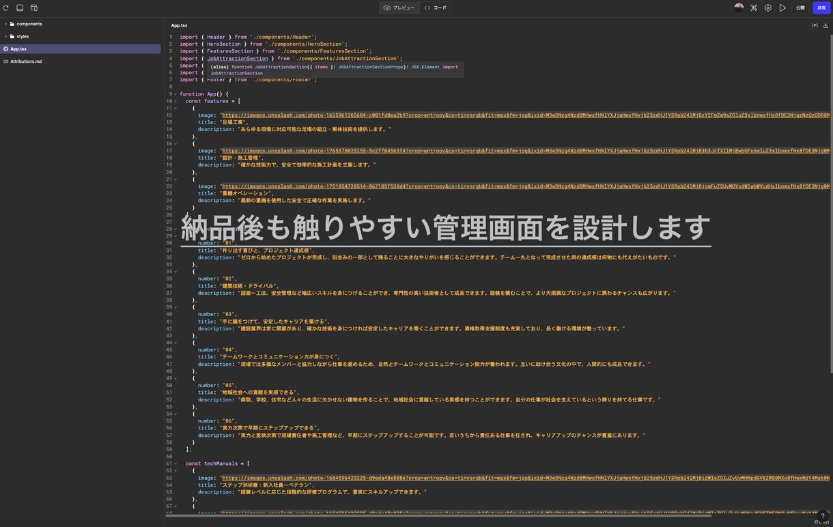Click the refresh icon in top toolbar
The image size is (833, 527).
[x=5, y=8]
